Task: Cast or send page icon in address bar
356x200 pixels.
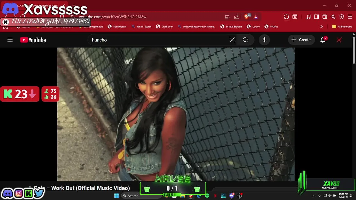Action: coord(227,17)
